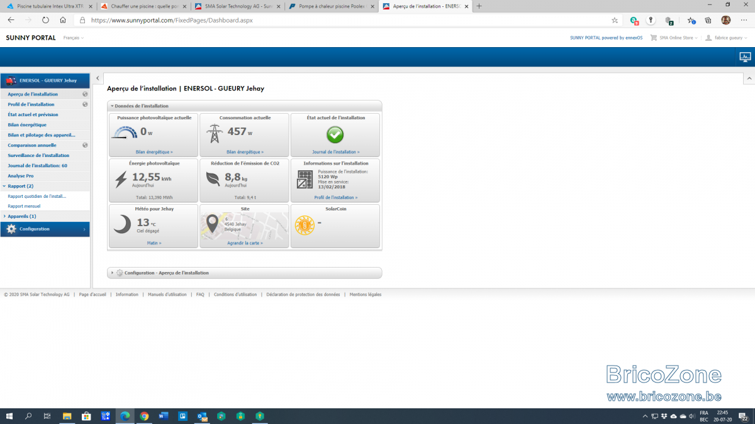The image size is (755, 424).
Task: Collapse the Données de l'installation section
Action: pos(113,106)
